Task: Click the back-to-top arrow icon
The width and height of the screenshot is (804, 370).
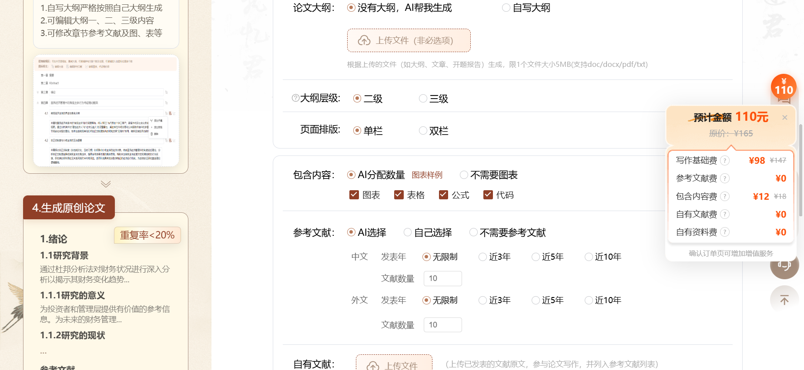Action: pos(784,300)
